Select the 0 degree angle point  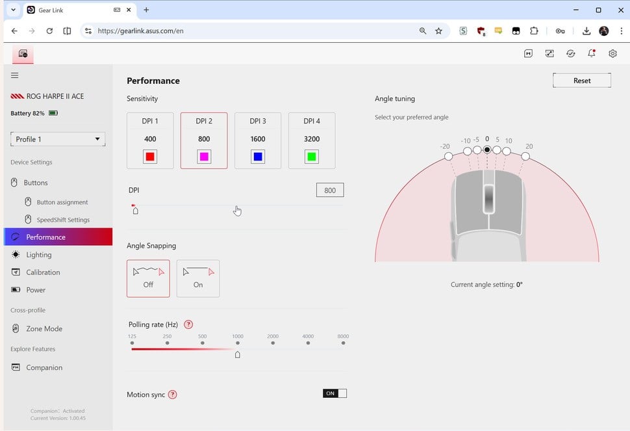(487, 150)
